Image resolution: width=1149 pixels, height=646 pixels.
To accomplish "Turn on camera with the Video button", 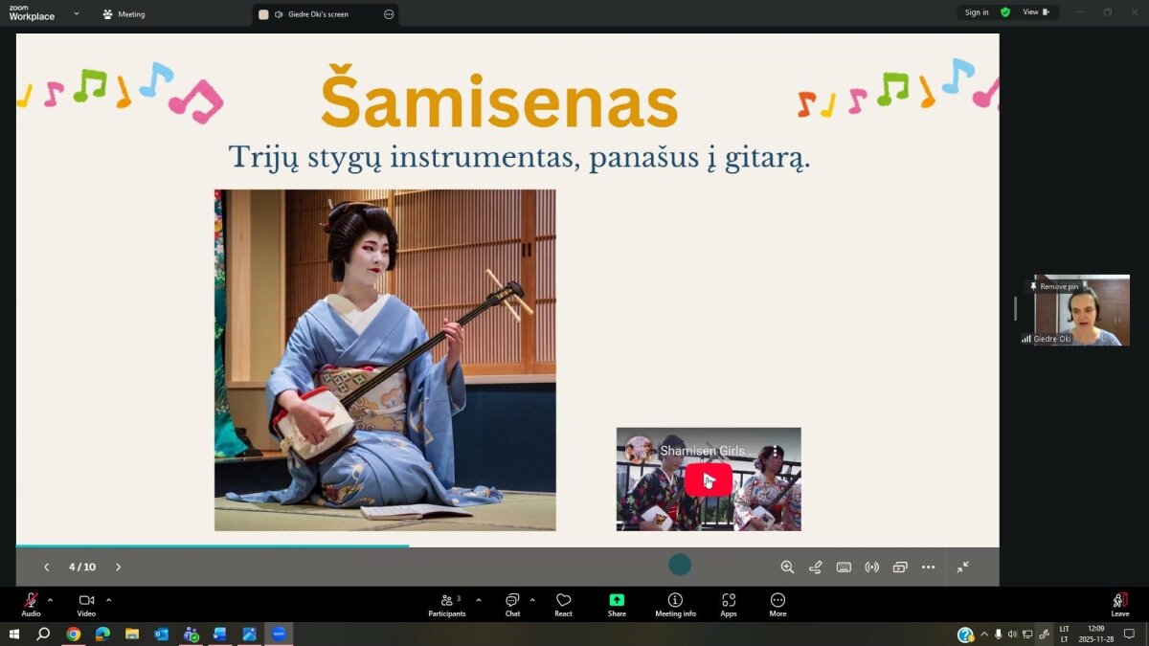I will 86,603.
